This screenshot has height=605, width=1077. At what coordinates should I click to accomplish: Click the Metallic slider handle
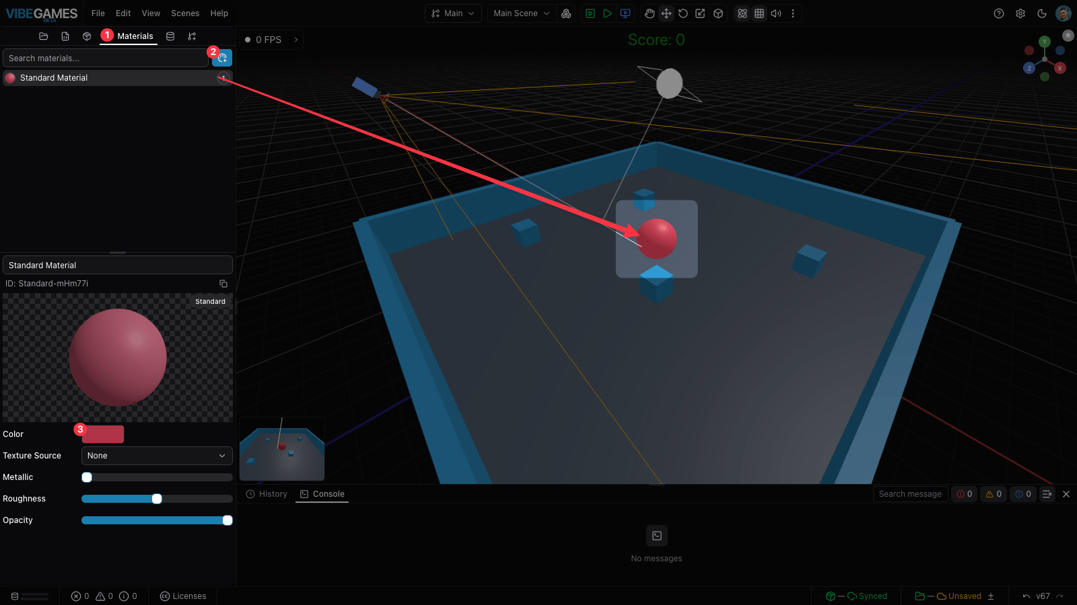click(87, 477)
